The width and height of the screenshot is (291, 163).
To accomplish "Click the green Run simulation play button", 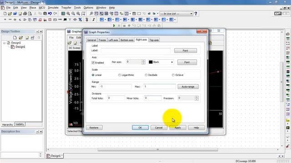I will coord(114,26).
